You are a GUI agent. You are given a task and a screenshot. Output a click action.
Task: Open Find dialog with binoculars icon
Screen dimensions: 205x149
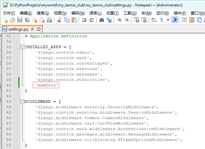coord(101,20)
